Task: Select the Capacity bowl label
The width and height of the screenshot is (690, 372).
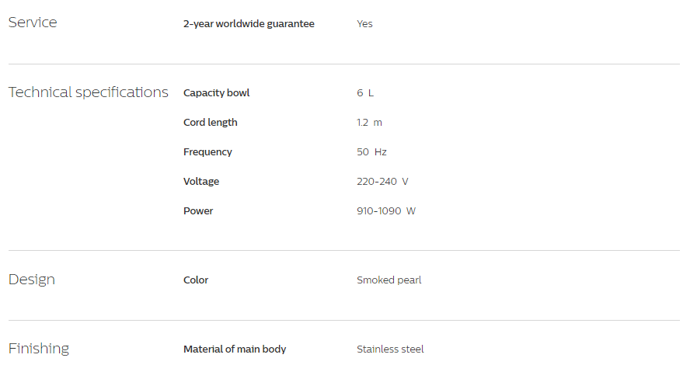Action: [217, 92]
